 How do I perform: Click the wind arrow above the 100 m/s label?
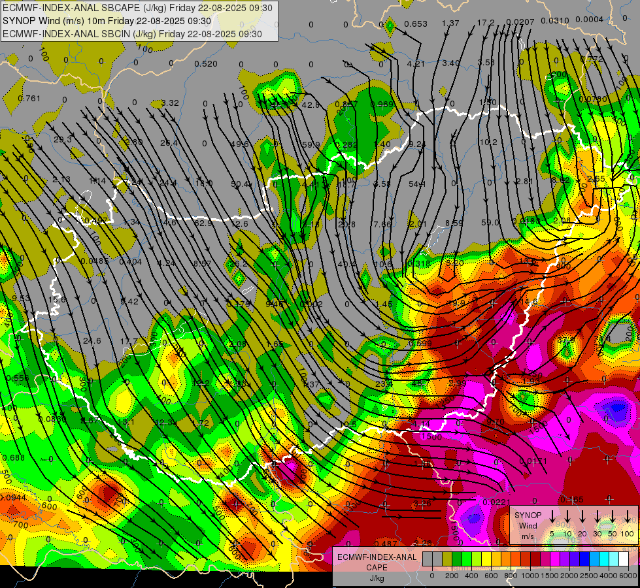pyautogui.click(x=628, y=517)
